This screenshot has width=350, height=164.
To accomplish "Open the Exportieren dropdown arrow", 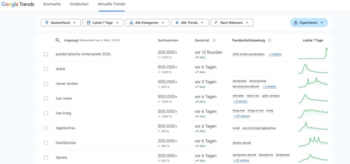I will tap(322, 23).
